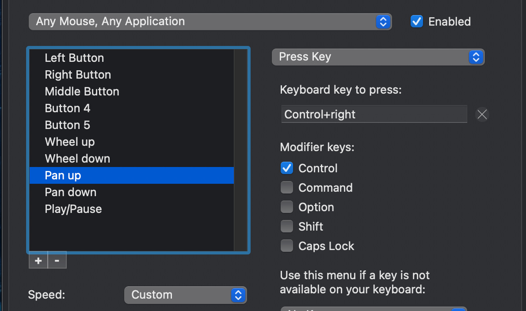Open the Press Key action dropdown
This screenshot has width=526, height=311.
[x=378, y=57]
